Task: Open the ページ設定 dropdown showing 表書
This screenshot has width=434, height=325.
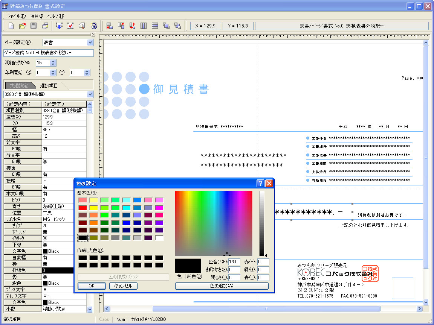Action: click(68, 43)
